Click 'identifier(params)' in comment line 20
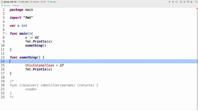The width and height of the screenshot is (198, 111). pyautogui.click(x=58, y=85)
